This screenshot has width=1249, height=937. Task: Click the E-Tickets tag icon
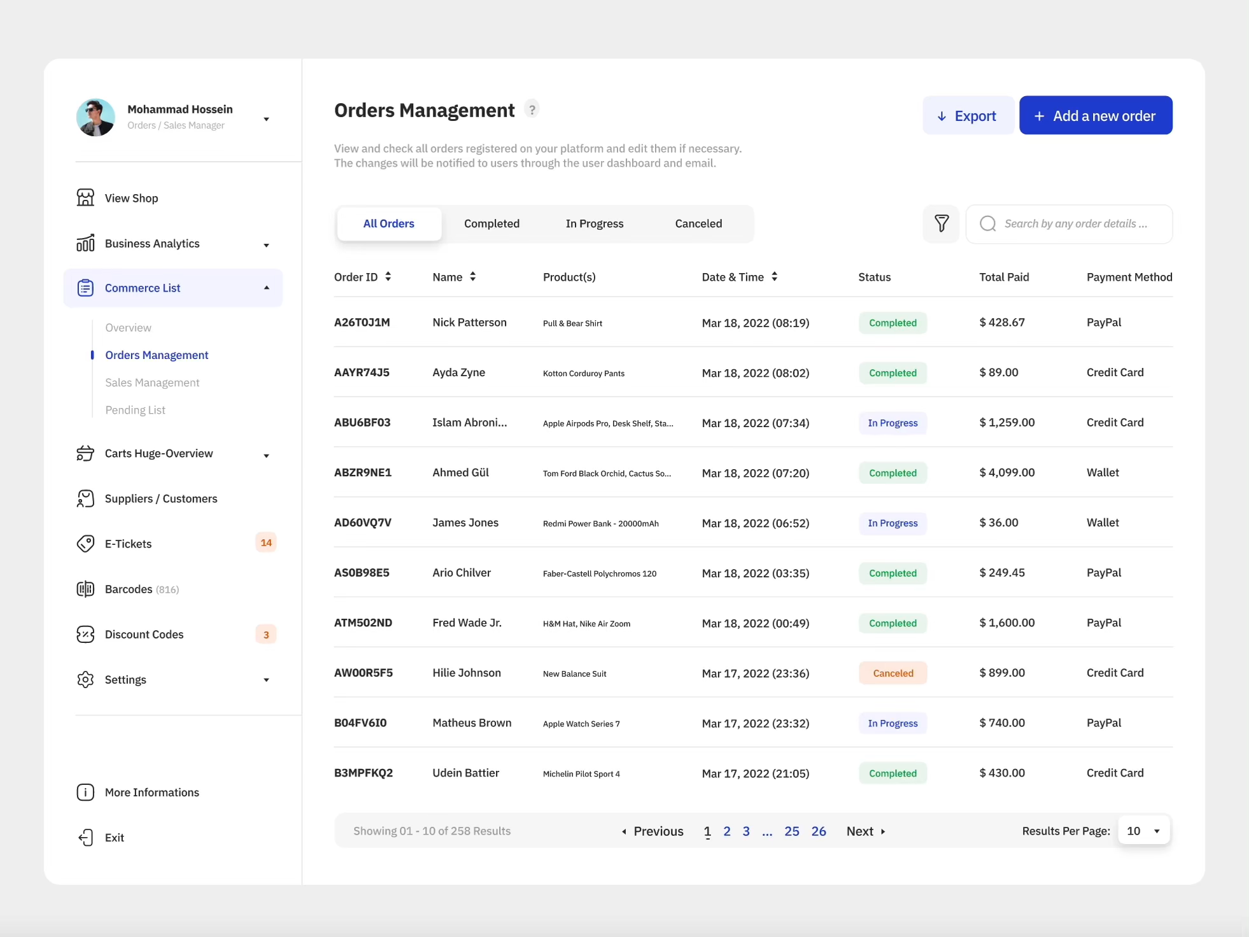[x=85, y=544]
